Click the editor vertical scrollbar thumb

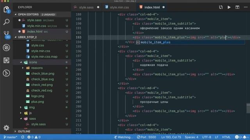pyautogui.click(x=248, y=108)
